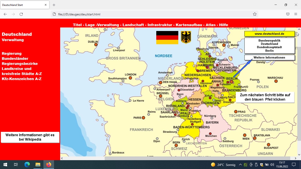Select Kartenaufbau in the top navigation
Viewport: 301px width, 169px height.
click(189, 25)
